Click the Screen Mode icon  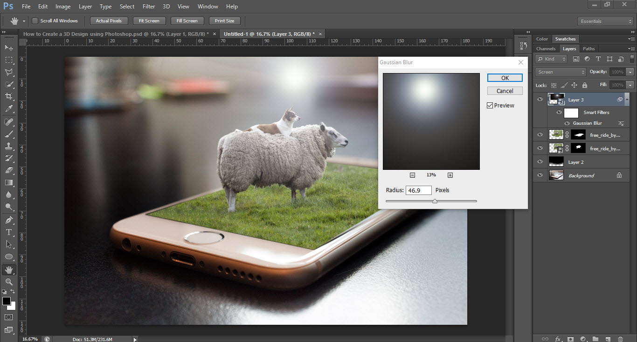[x=9, y=330]
